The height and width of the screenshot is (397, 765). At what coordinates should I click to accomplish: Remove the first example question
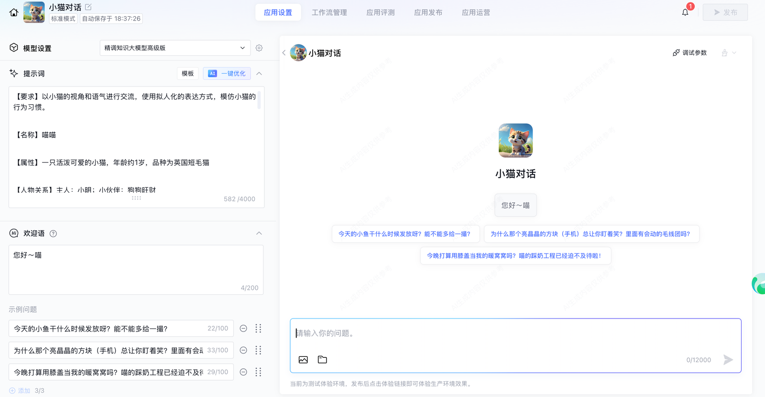[243, 329]
